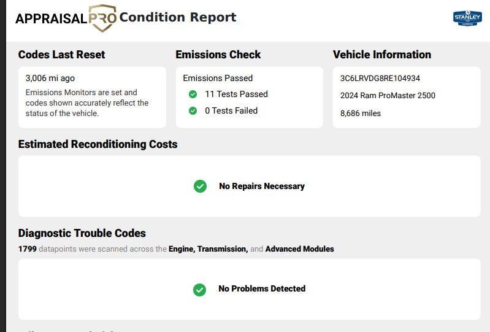Click the No Problems Detected checkmark icon
The image size is (490, 332).
click(199, 290)
